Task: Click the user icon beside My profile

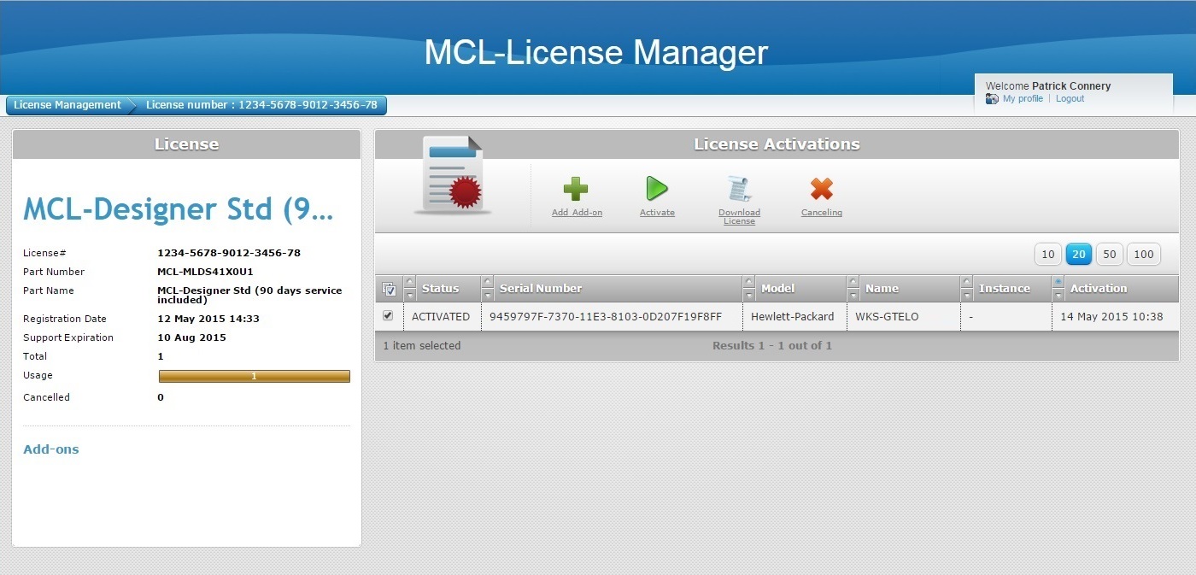Action: pyautogui.click(x=992, y=99)
